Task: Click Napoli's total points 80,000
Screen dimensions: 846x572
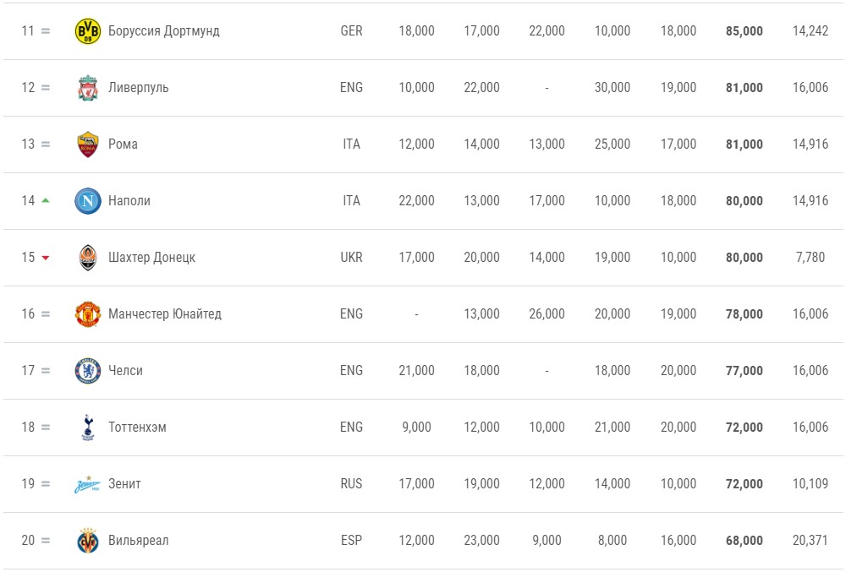Action: click(744, 201)
